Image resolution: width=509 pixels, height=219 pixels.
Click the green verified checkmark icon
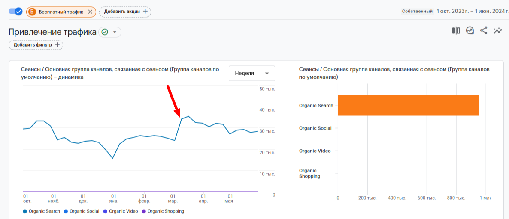[105, 32]
